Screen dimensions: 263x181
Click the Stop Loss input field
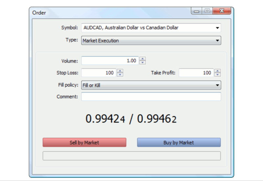[99, 73]
